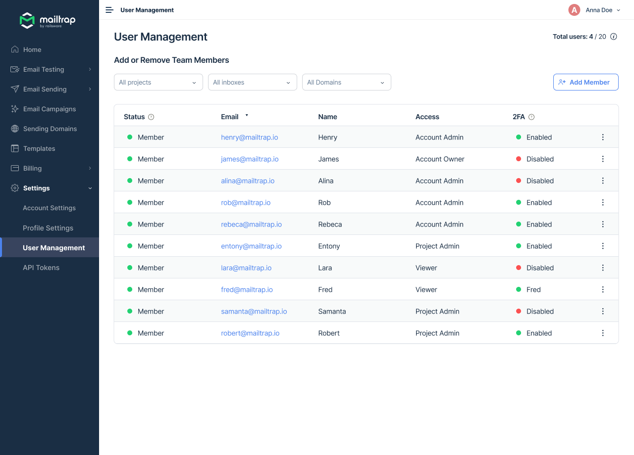
Task: Click the Add Member button
Action: pyautogui.click(x=585, y=83)
